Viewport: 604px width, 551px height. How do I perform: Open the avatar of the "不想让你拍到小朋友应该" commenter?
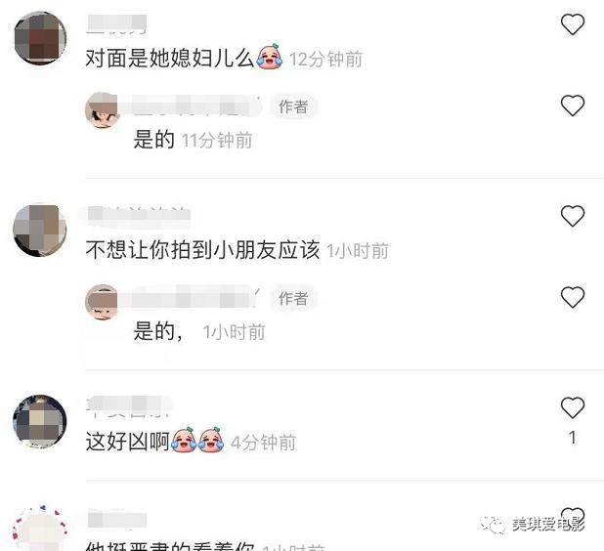click(40, 231)
